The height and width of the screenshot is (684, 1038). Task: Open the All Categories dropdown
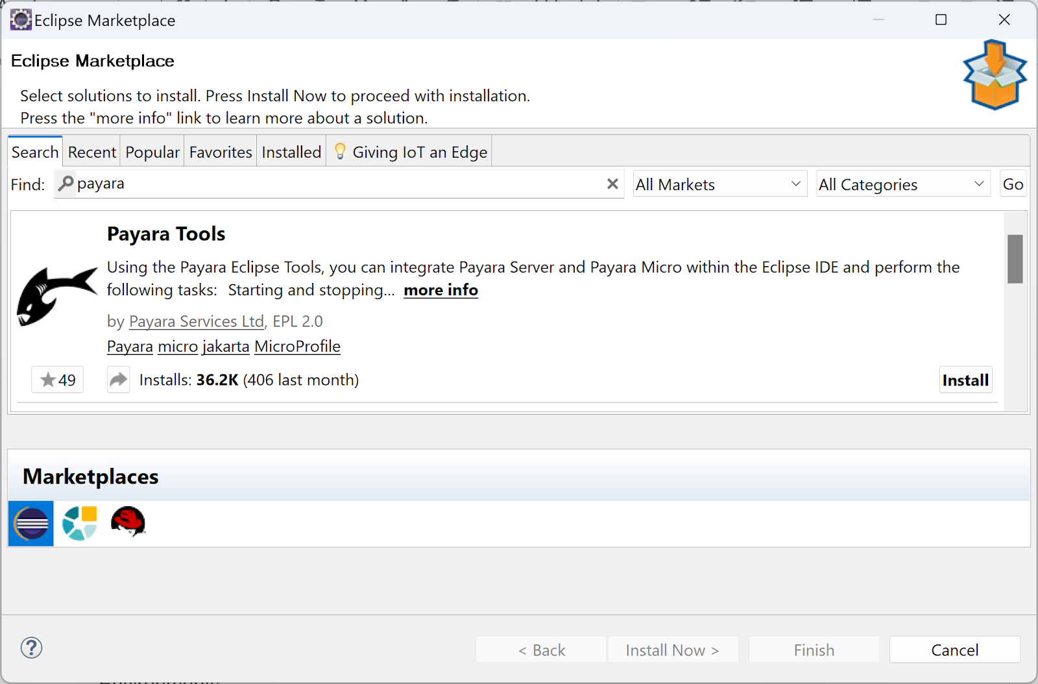(x=903, y=184)
